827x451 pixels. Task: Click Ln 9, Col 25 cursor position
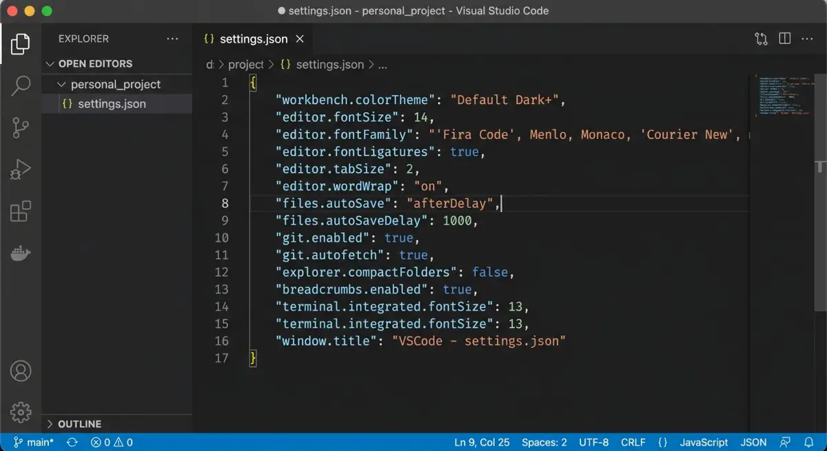[482, 442]
